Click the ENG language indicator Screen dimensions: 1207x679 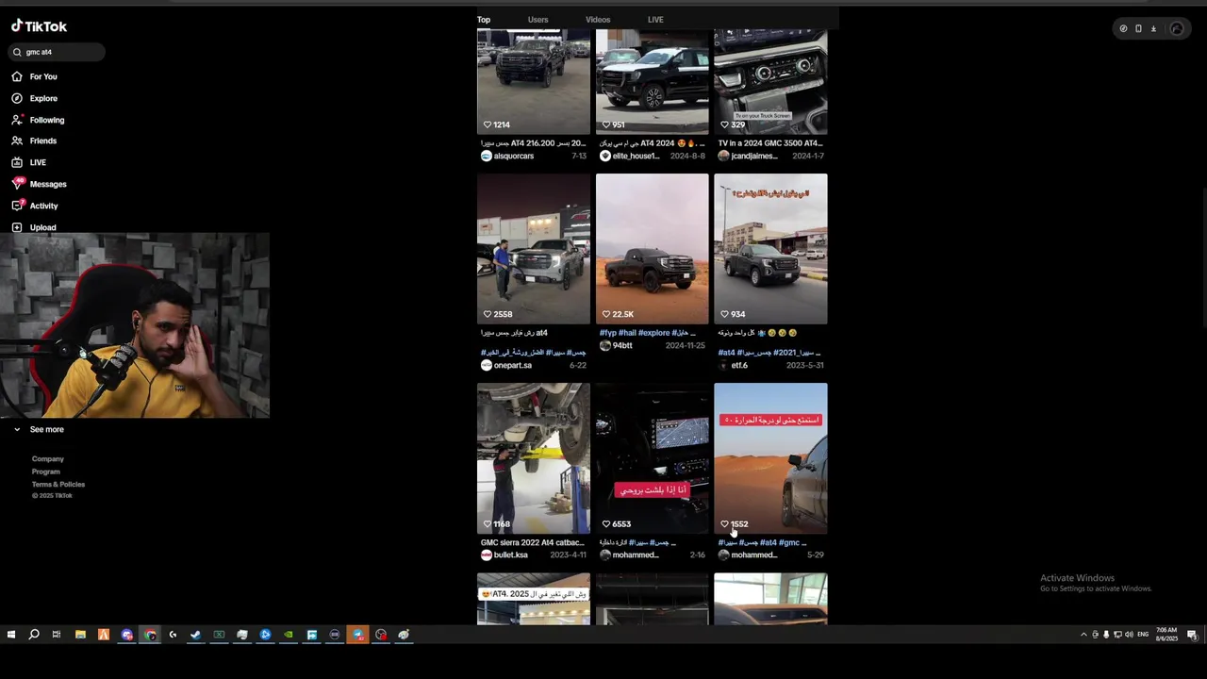tap(1143, 635)
